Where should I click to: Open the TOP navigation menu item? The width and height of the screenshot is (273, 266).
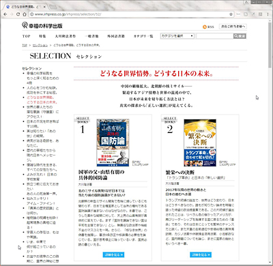pyautogui.click(x=26, y=36)
